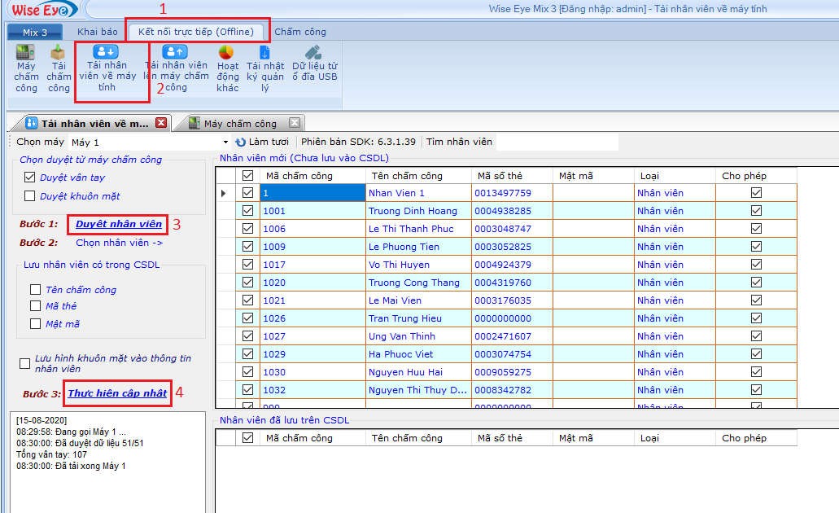Screen dimensions: 839x513
Task: Click the Tìm nhân viên search field
Action: 557,142
